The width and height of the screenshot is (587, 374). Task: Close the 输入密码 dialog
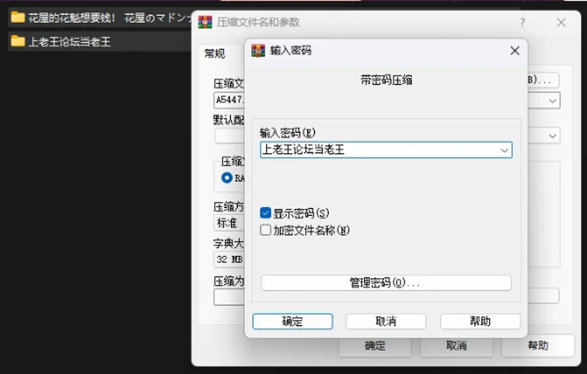tap(515, 51)
